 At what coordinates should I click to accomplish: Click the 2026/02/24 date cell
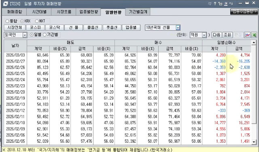pos(15,80)
